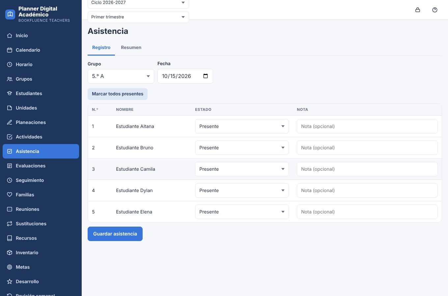Click the Planeaciones pencil icon
The image size is (448, 296).
[x=10, y=122]
